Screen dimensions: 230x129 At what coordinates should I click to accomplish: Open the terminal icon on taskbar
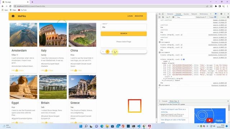click(133, 126)
